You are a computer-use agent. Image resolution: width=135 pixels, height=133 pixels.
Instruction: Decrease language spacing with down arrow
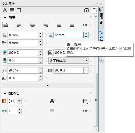tap(40, 80)
